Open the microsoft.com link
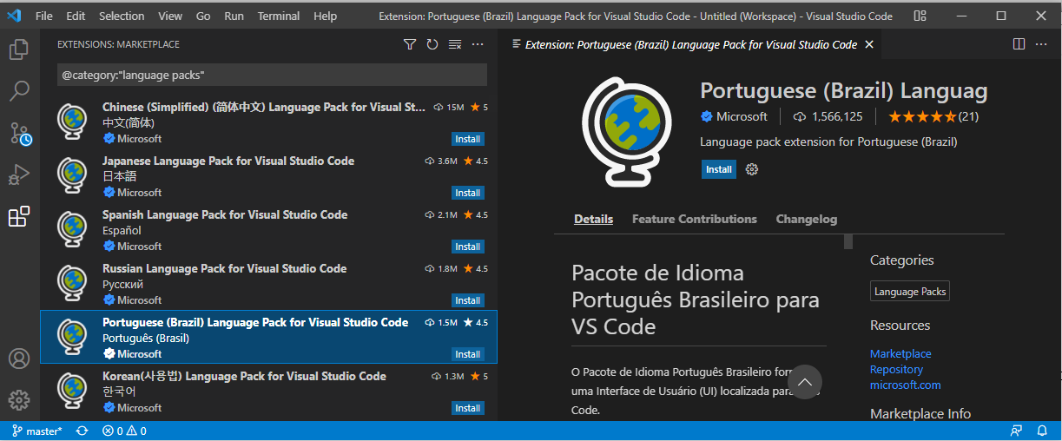Viewport: 1062px width, 441px height. point(905,385)
